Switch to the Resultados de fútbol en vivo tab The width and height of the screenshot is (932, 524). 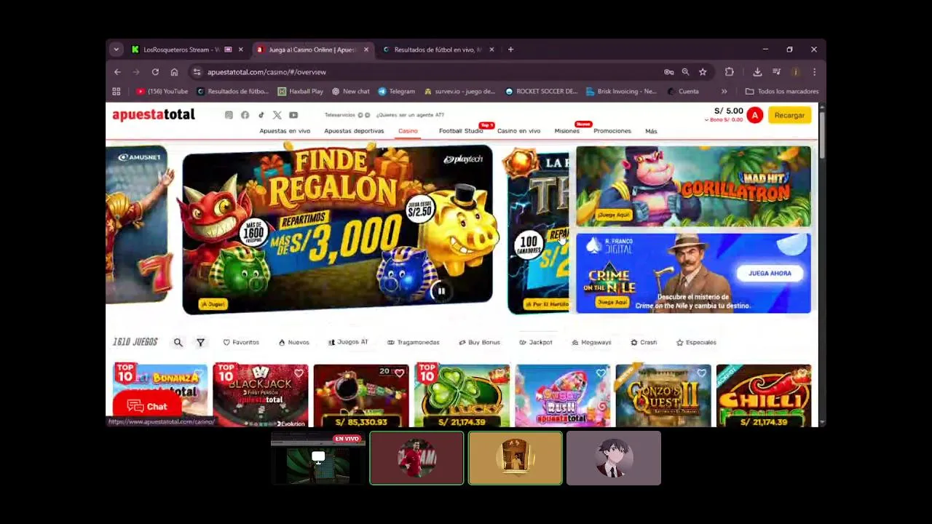(x=438, y=49)
